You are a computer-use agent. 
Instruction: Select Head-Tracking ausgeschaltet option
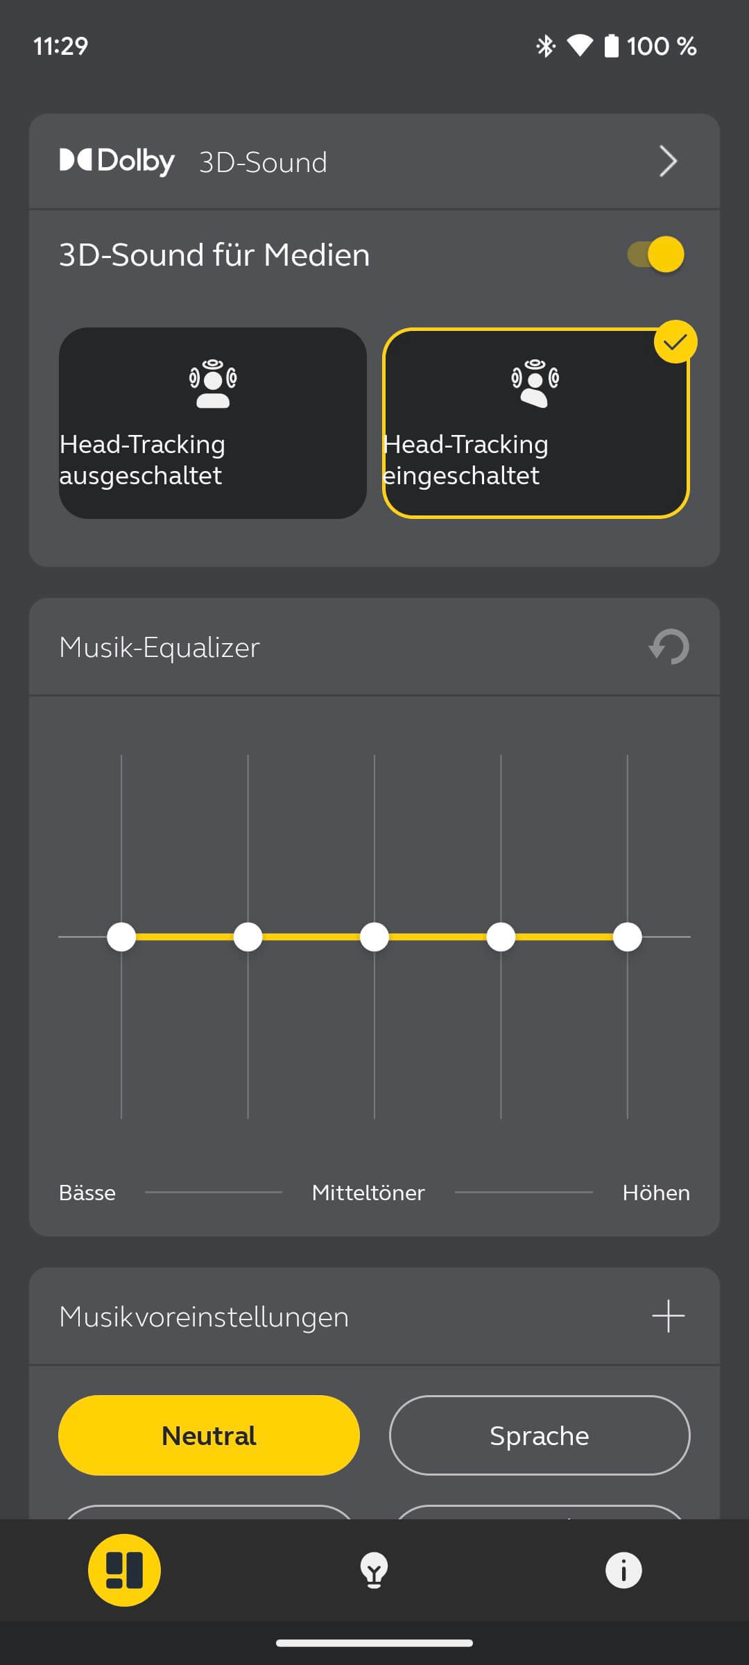click(x=212, y=423)
